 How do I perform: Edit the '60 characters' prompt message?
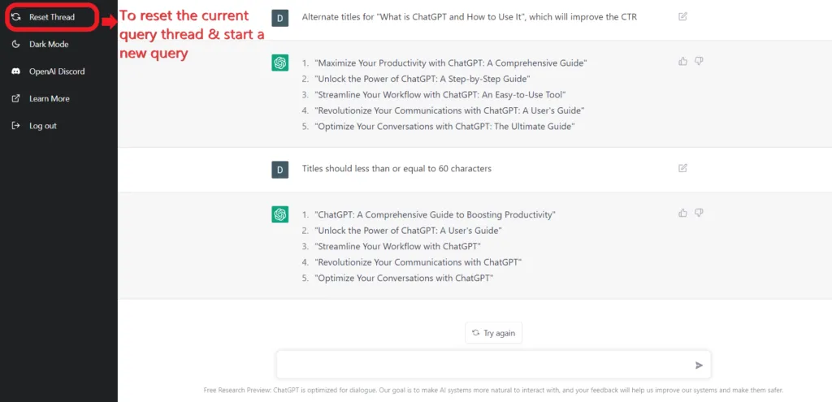coord(682,168)
